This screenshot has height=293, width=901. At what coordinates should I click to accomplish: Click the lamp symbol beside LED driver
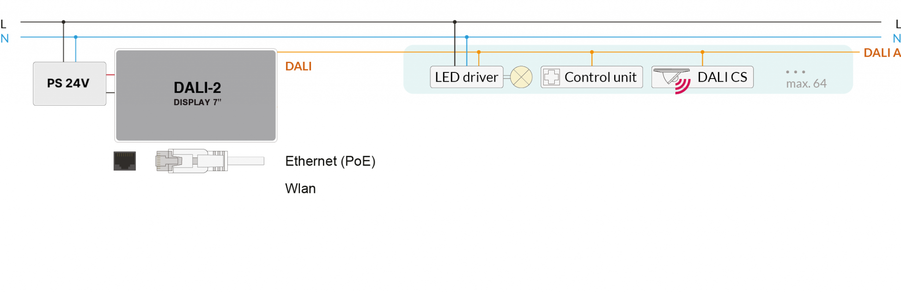(521, 77)
